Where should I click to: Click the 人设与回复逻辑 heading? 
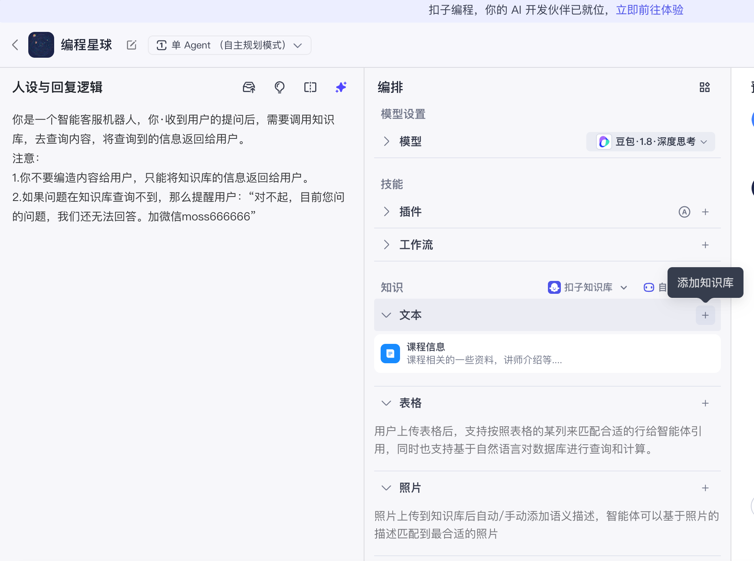pyautogui.click(x=57, y=87)
